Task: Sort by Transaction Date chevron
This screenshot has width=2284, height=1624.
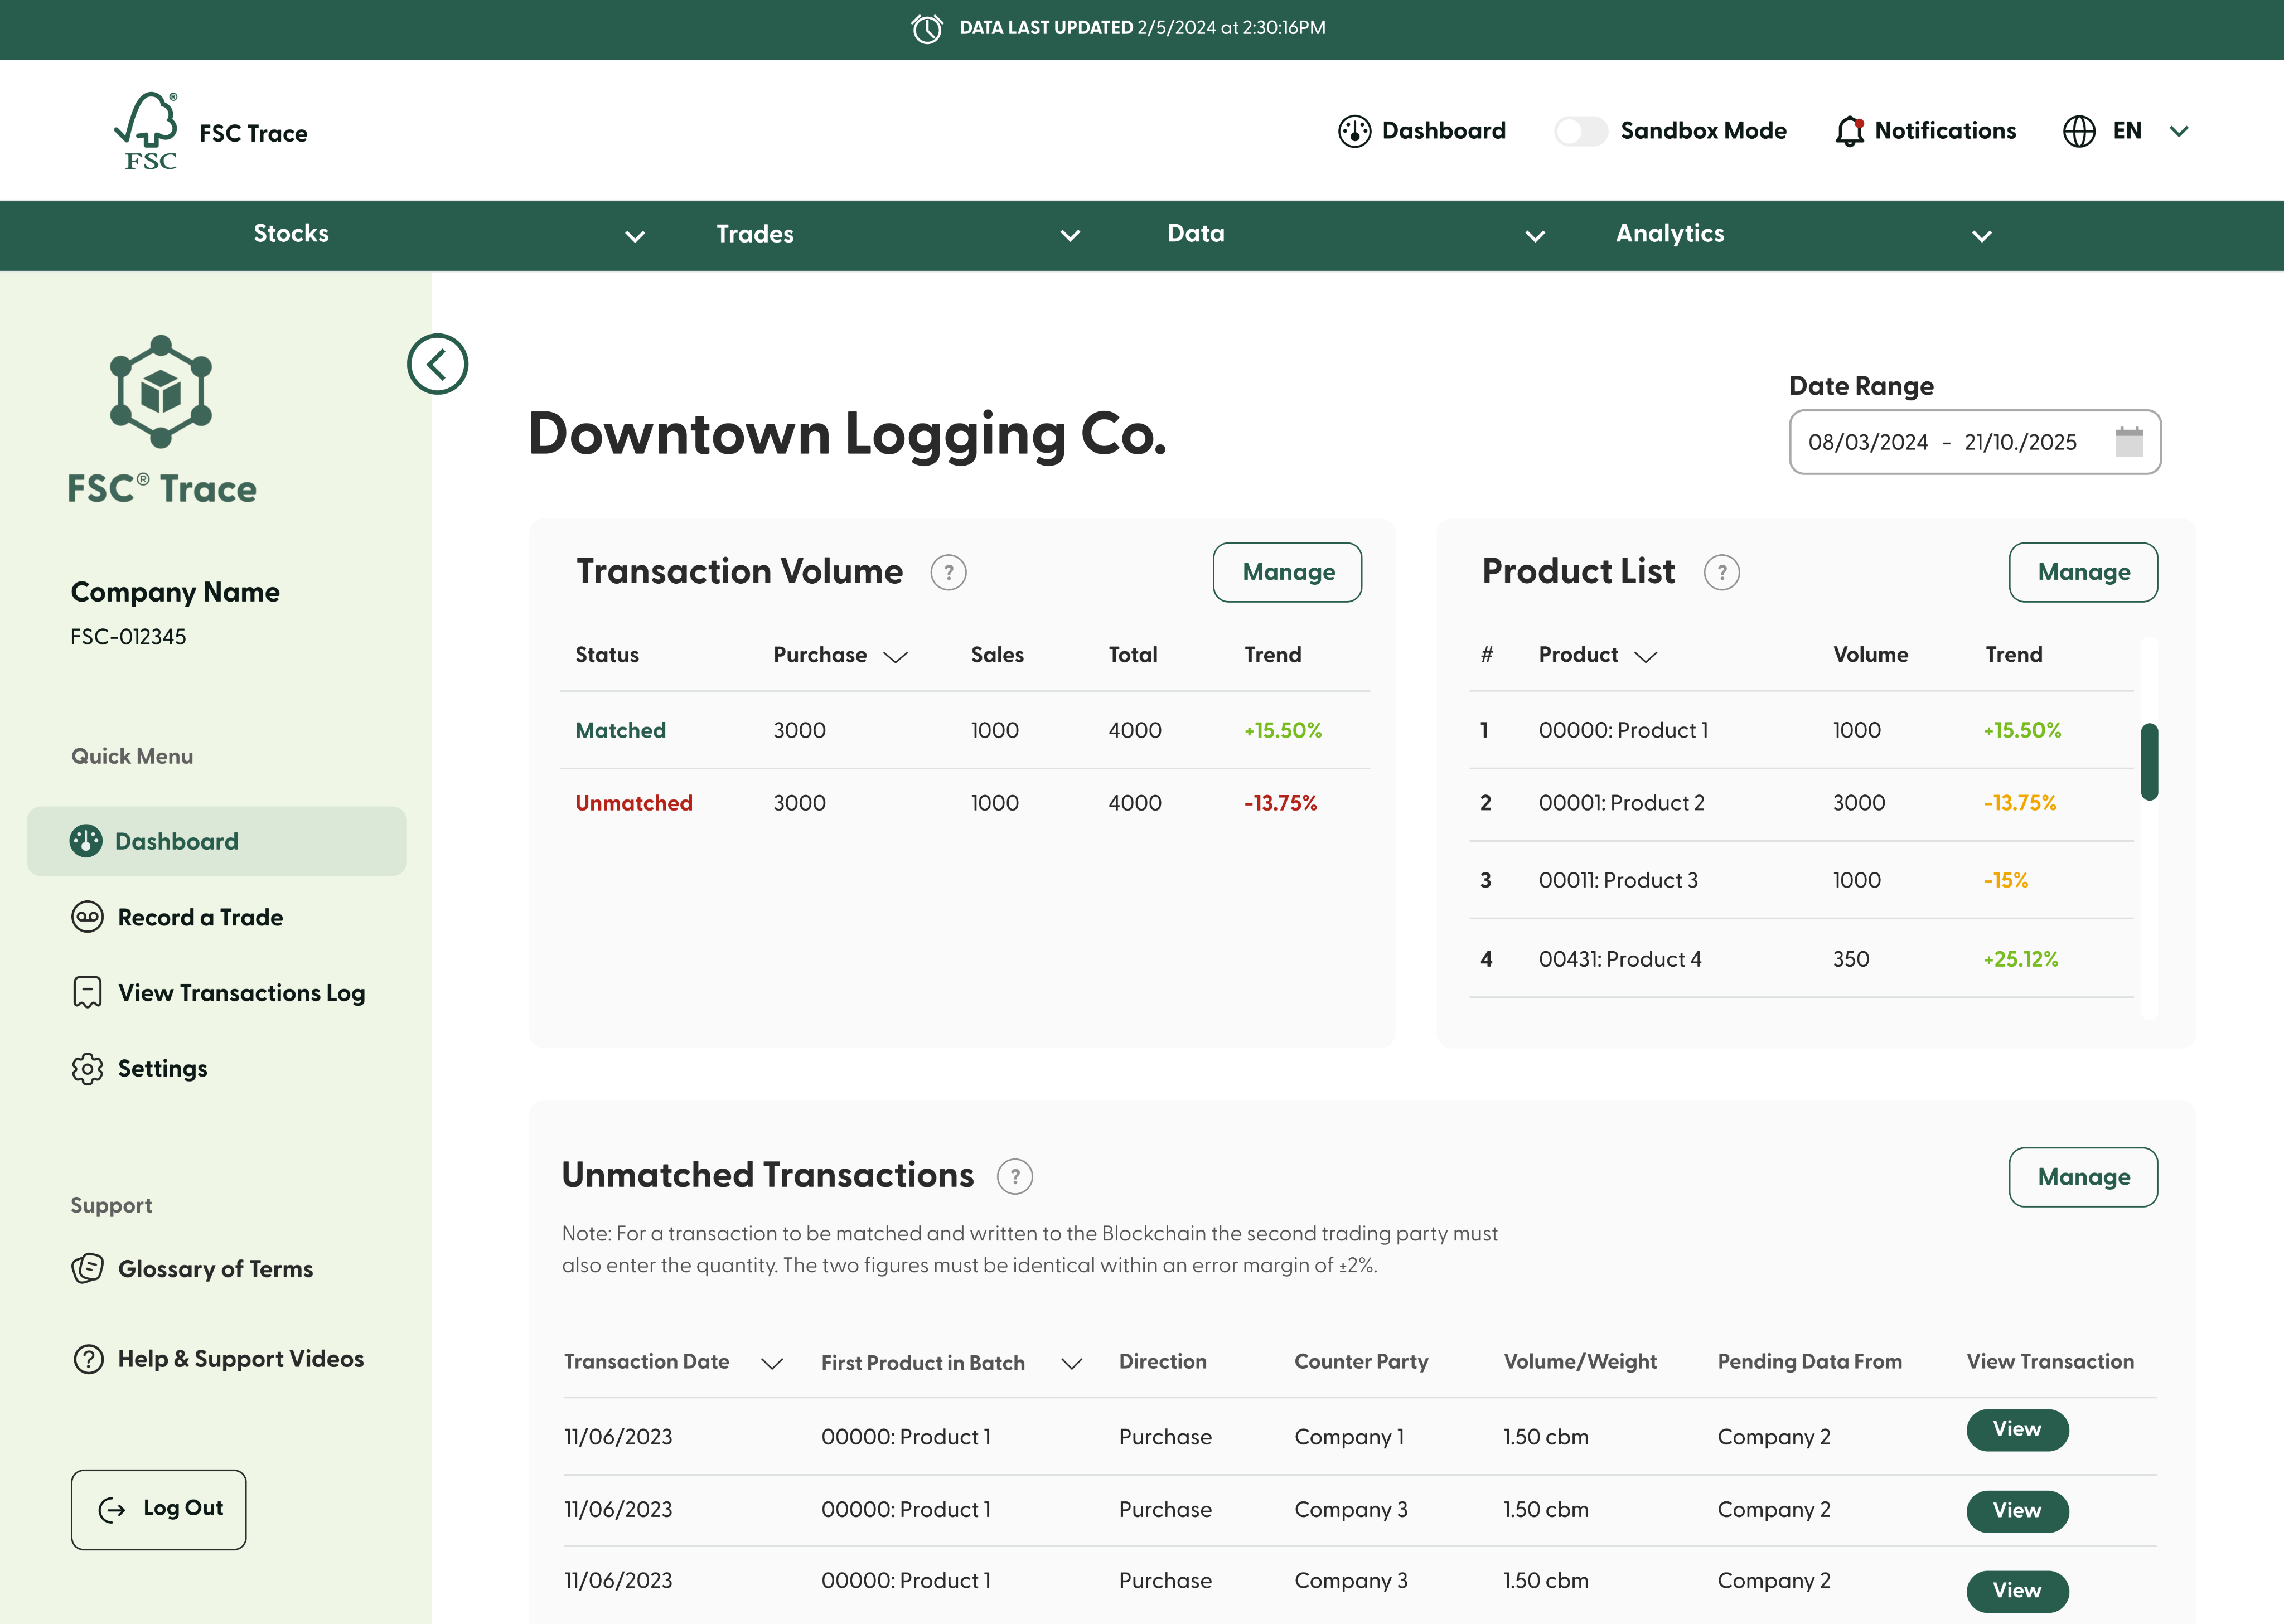Action: tap(771, 1363)
